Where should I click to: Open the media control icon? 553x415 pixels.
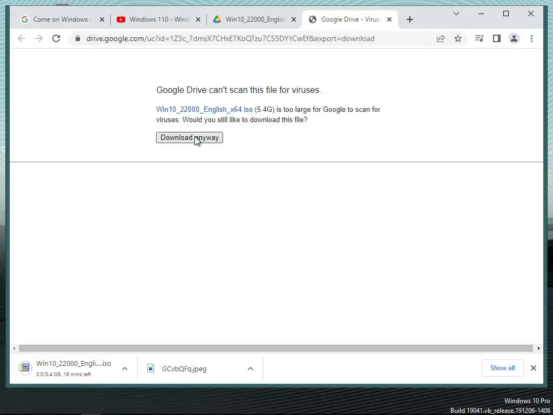pyautogui.click(x=479, y=38)
